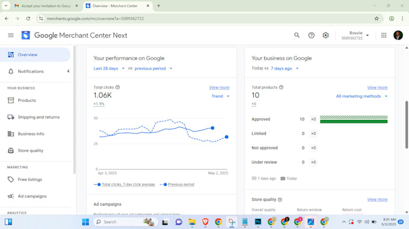The image size is (409, 229).
Task: Click the +1.9% change value
Action: (x=99, y=104)
